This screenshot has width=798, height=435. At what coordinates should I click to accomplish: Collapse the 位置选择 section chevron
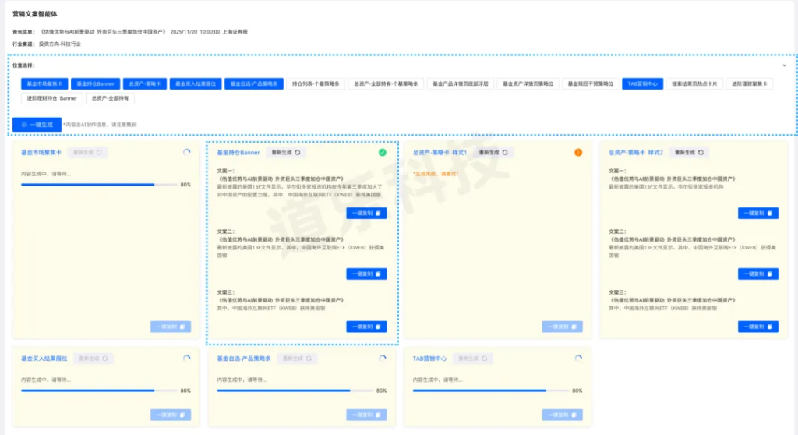784,65
